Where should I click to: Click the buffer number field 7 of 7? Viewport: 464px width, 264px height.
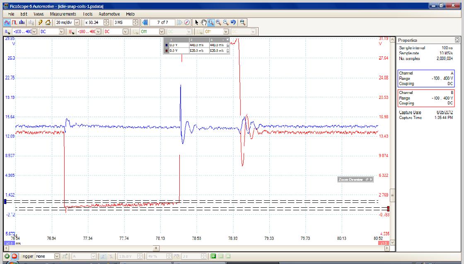coord(162,22)
